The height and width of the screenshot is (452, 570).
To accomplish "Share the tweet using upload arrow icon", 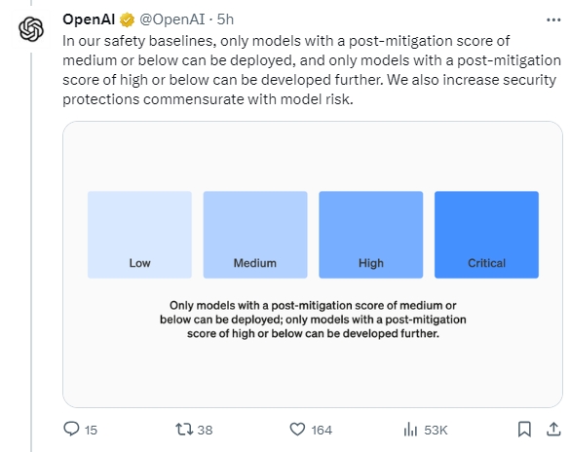I will pos(553,429).
